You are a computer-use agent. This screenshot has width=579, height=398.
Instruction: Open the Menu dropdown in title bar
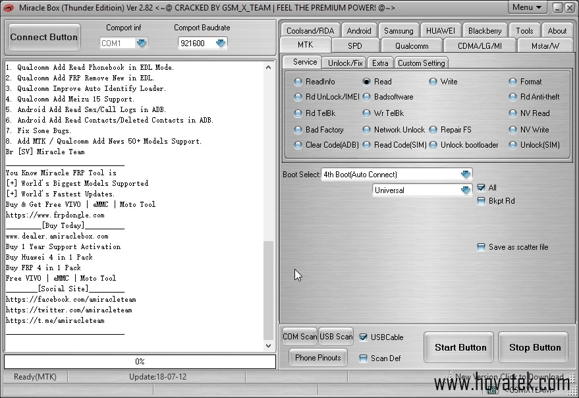coord(527,7)
